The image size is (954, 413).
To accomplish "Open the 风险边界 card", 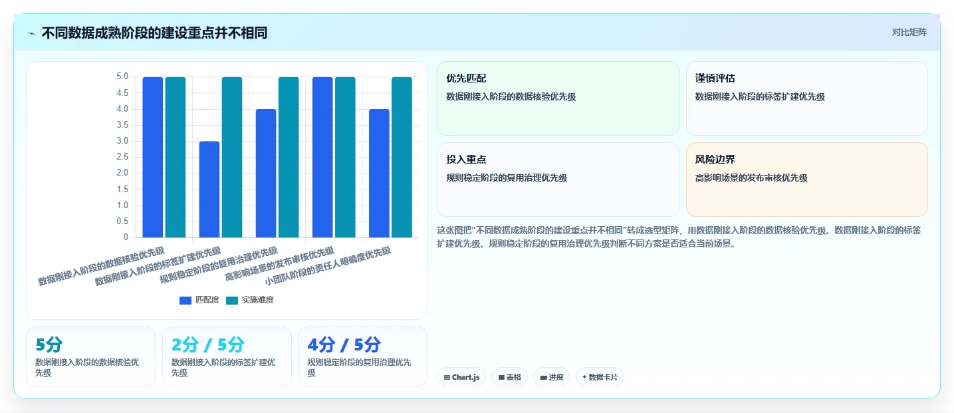I will tap(806, 180).
